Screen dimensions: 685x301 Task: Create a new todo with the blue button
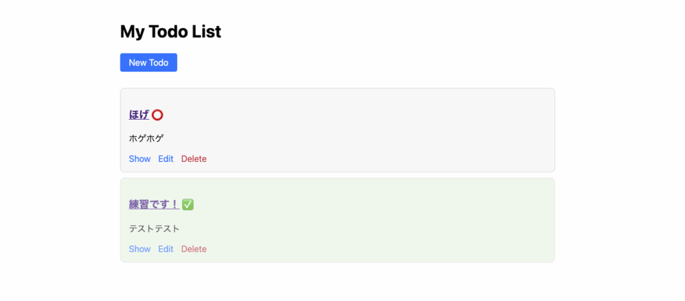(149, 63)
